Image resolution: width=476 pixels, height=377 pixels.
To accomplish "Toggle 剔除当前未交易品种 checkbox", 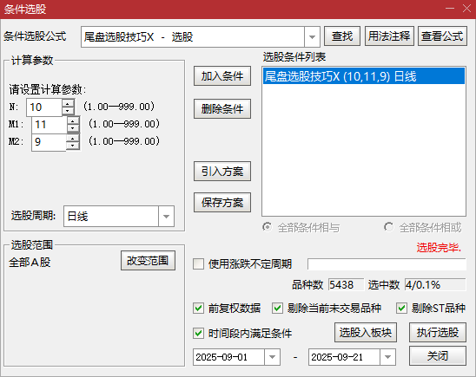I will [x=277, y=309].
